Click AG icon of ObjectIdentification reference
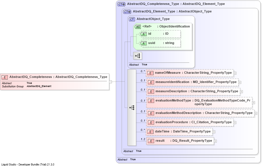Screen dimensions: 262x166 coord(138,27)
